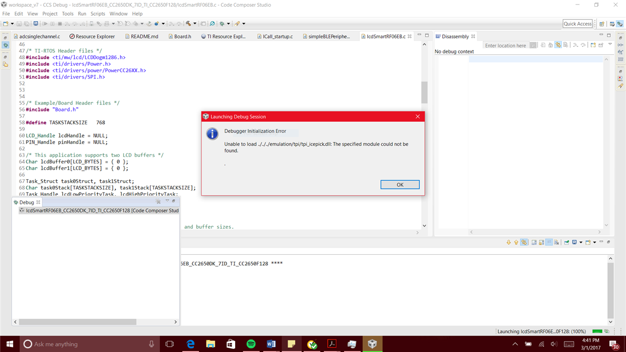626x352 pixels.
Task: Click the Disassembly pin to context icon
Action: 601,45
